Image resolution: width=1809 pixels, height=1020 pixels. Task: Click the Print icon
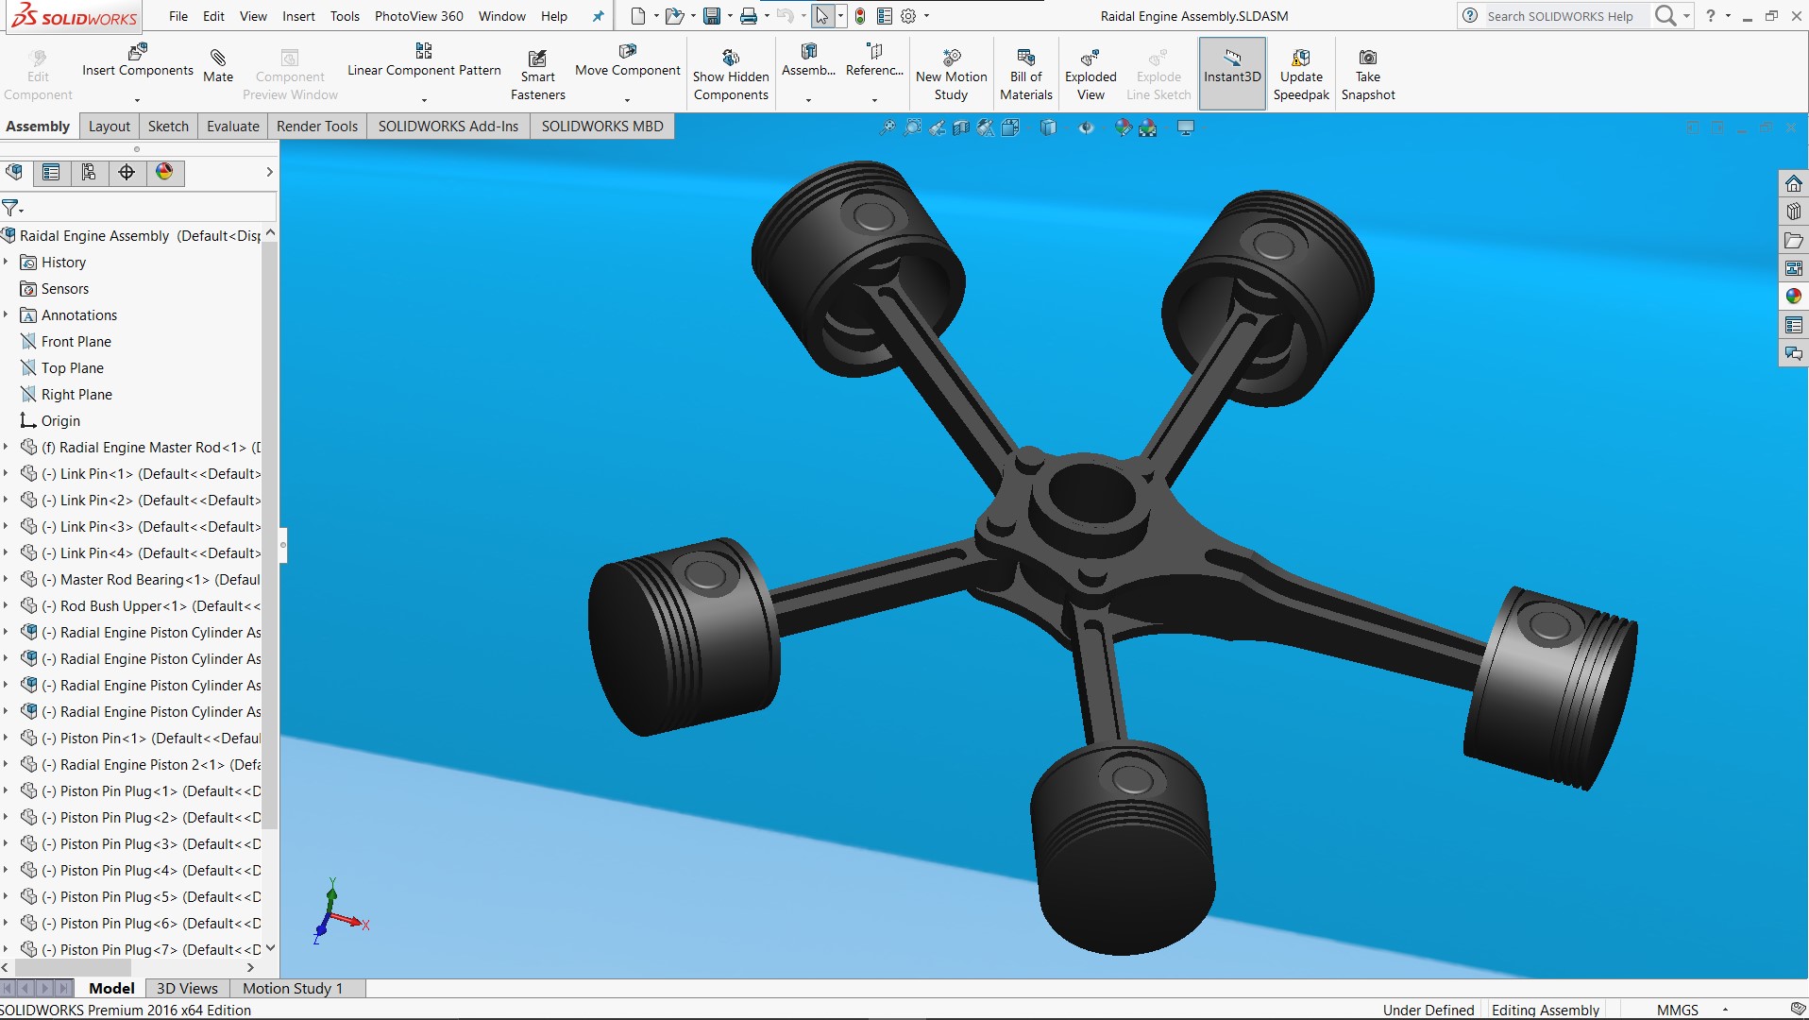coord(749,16)
